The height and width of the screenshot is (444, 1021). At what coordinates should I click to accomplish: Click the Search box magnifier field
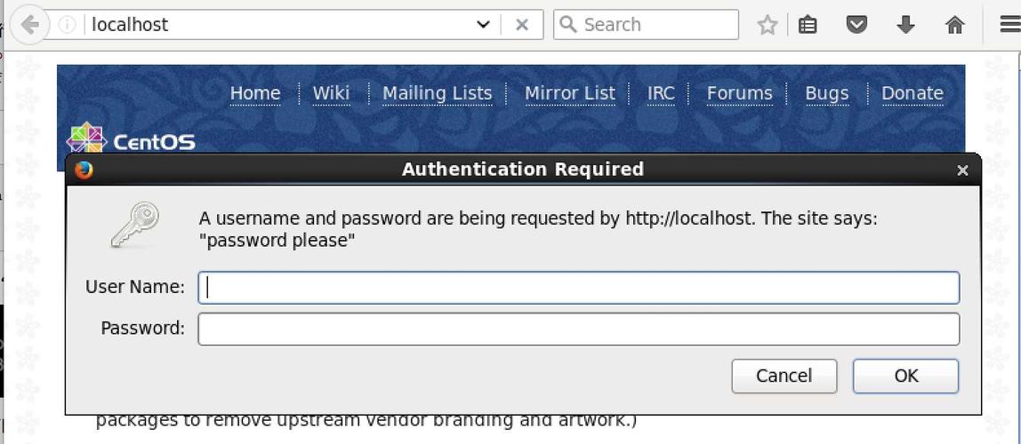(x=646, y=25)
